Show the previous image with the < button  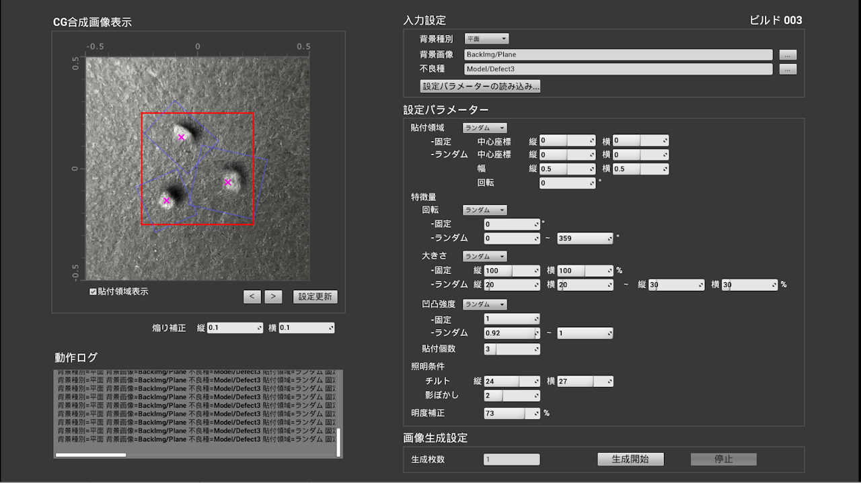[252, 296]
